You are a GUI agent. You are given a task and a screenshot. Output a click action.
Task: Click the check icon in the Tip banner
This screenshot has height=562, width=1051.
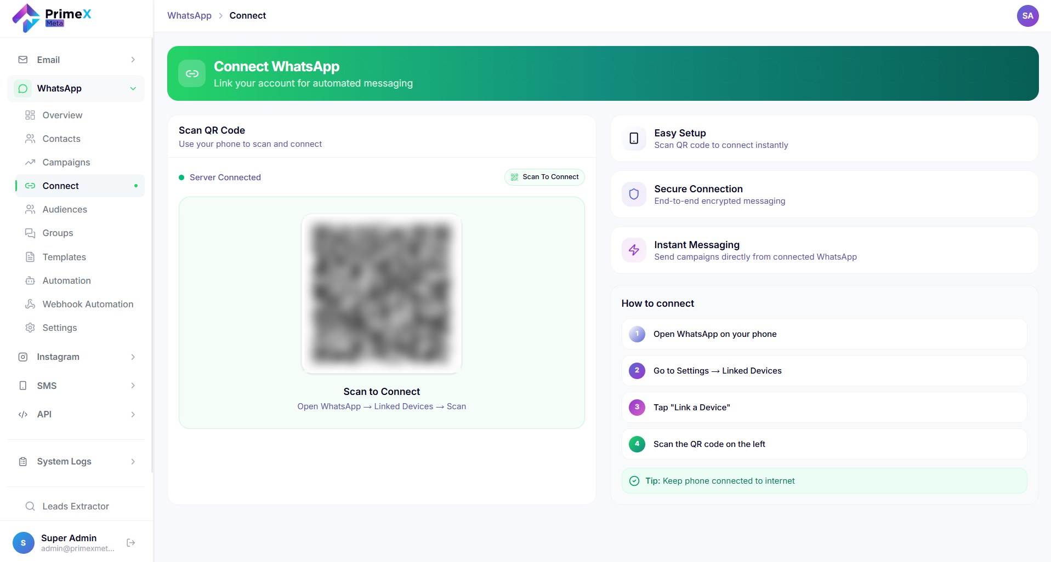point(634,481)
